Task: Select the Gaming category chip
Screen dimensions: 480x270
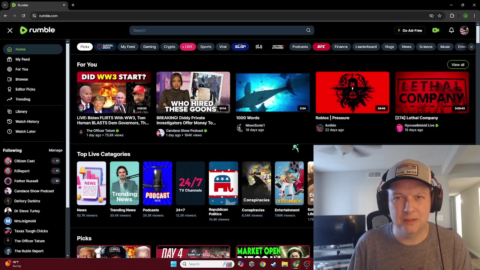Action: 149,47
